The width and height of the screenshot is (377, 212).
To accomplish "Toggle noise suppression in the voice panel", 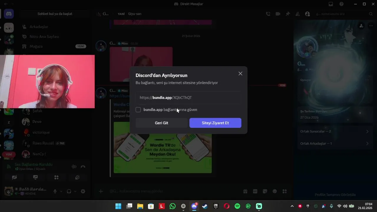I will [74, 166].
